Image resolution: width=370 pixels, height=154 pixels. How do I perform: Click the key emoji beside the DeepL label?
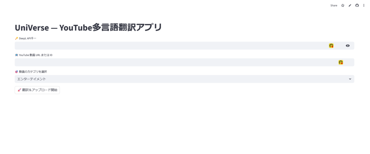(17, 38)
